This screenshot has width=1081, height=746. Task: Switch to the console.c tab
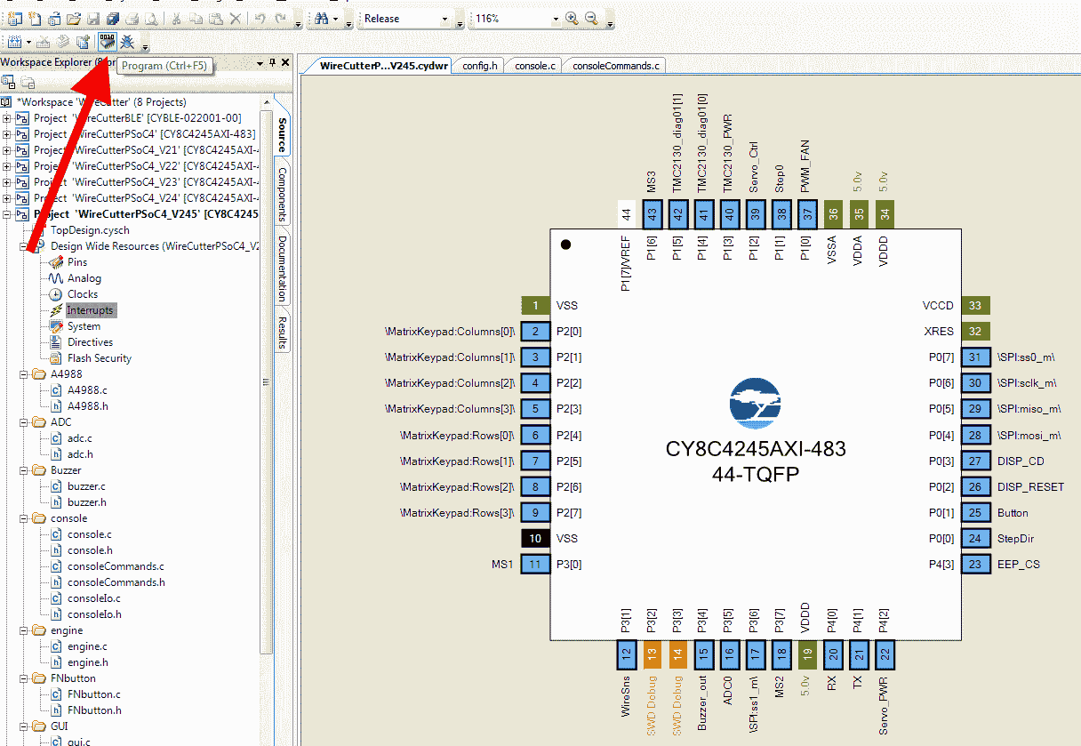pos(535,66)
